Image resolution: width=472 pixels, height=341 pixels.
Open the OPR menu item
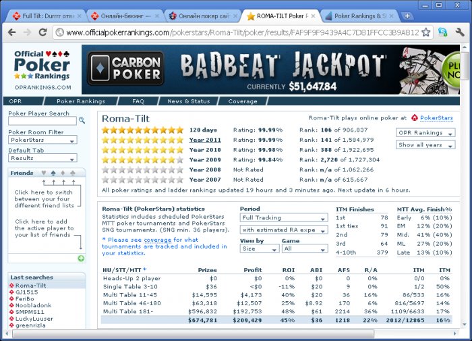tap(16, 101)
